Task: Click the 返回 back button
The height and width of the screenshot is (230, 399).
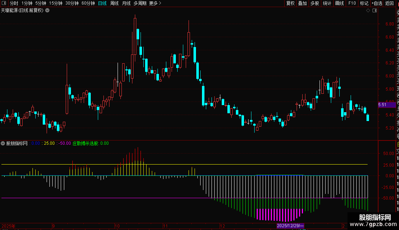Action: coord(389,3)
